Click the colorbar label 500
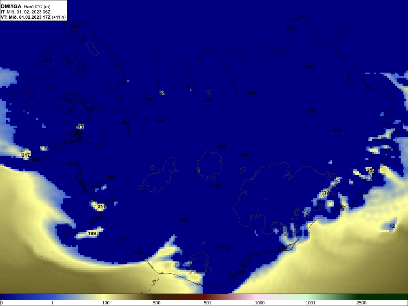The image size is (408, 306). coord(157,303)
